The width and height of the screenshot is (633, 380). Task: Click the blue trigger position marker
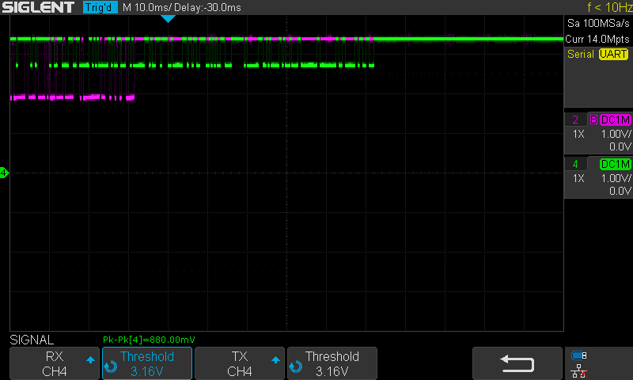tap(167, 19)
